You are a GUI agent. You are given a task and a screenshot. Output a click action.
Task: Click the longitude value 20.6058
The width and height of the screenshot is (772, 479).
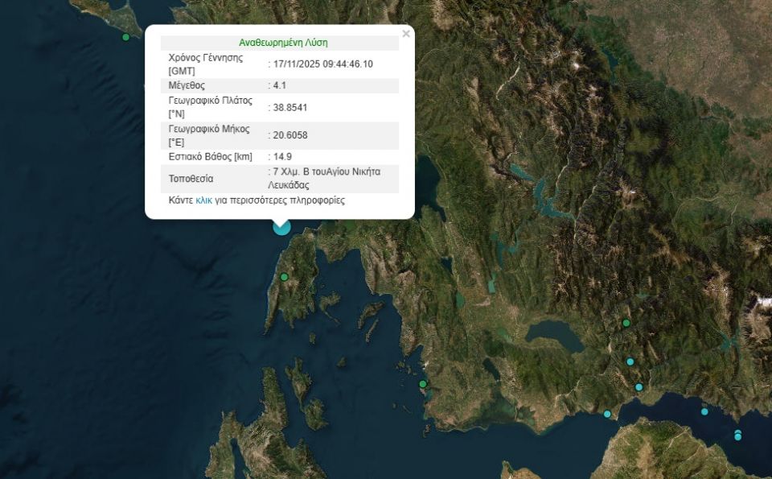[290, 135]
